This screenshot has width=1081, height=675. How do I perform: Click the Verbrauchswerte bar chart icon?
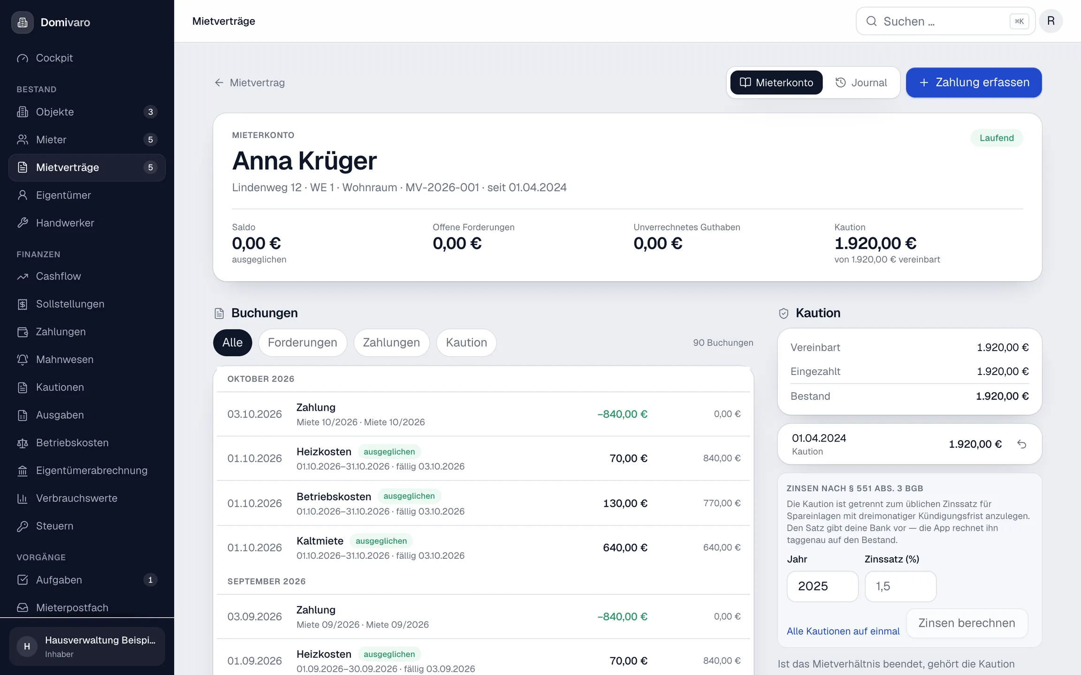tap(23, 498)
